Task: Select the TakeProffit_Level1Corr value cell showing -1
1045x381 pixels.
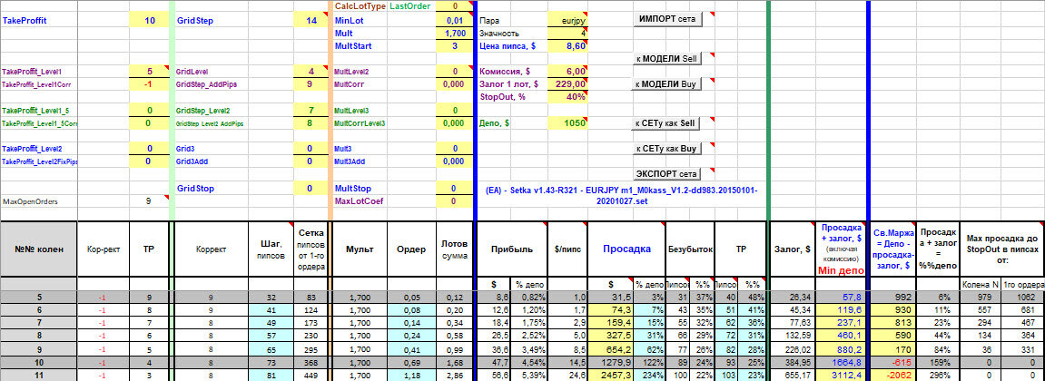Action: (x=150, y=84)
